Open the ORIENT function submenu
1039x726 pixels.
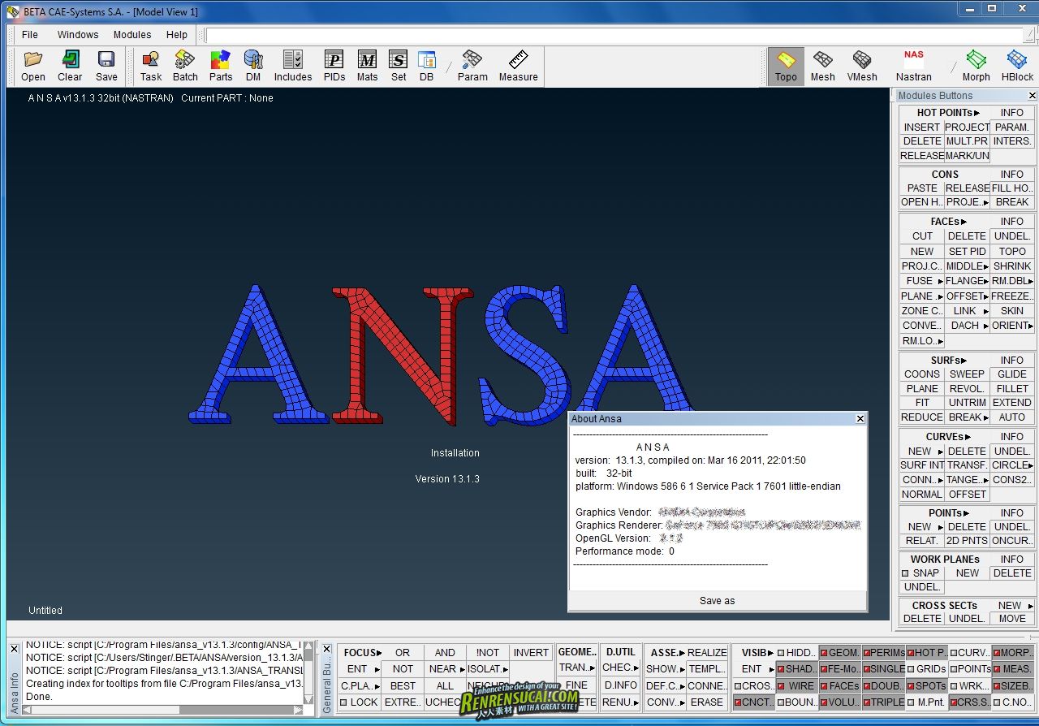pos(1031,326)
